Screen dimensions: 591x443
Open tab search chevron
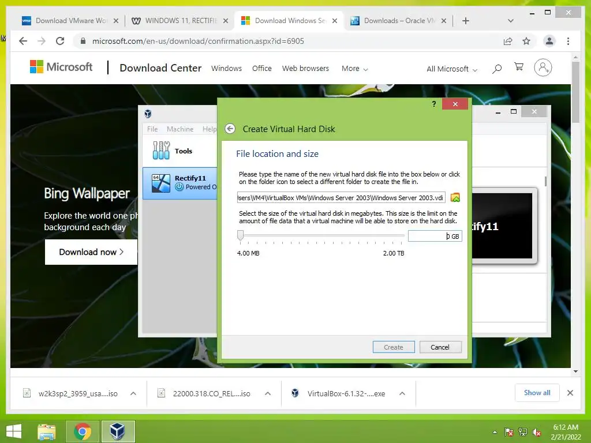[511, 21]
